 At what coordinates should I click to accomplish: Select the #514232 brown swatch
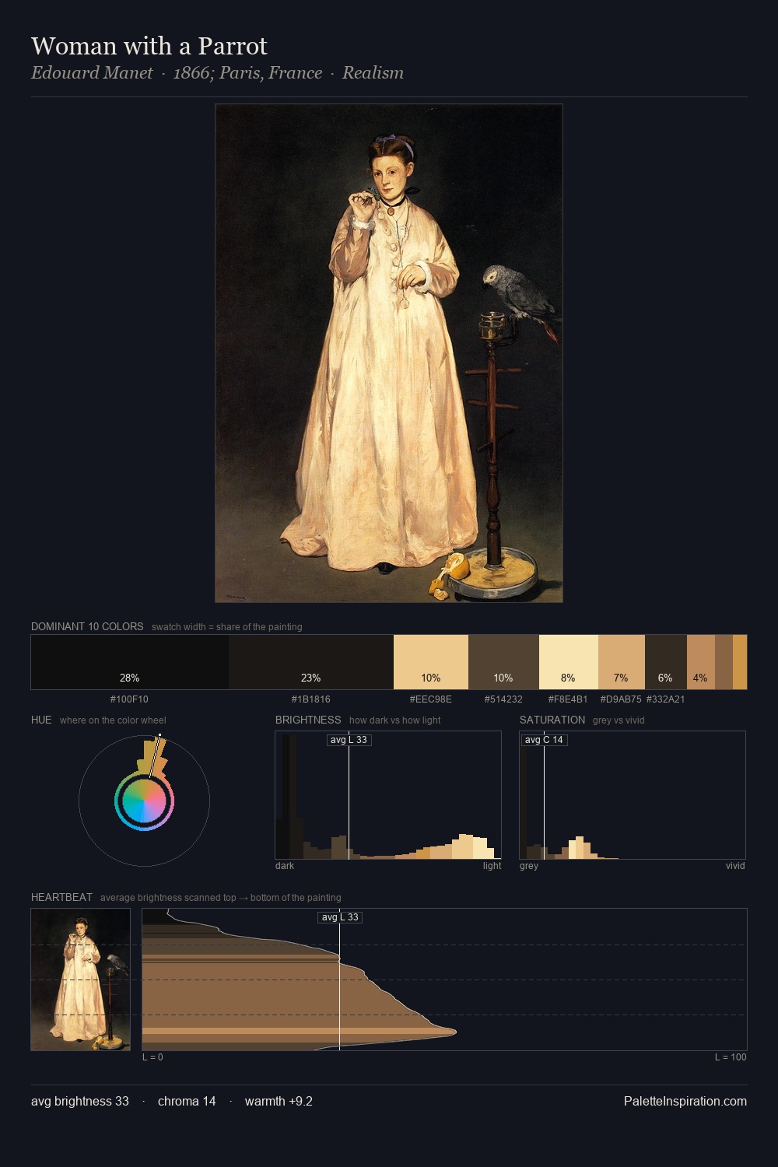tap(503, 662)
